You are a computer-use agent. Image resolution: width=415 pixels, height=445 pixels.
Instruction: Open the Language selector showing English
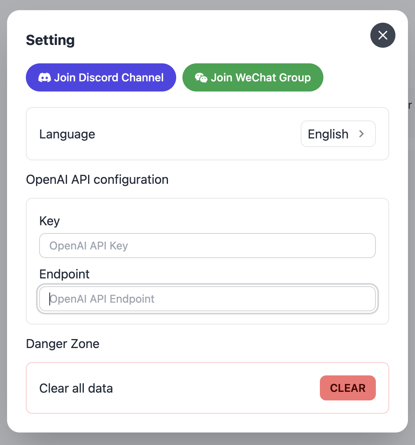pos(338,134)
